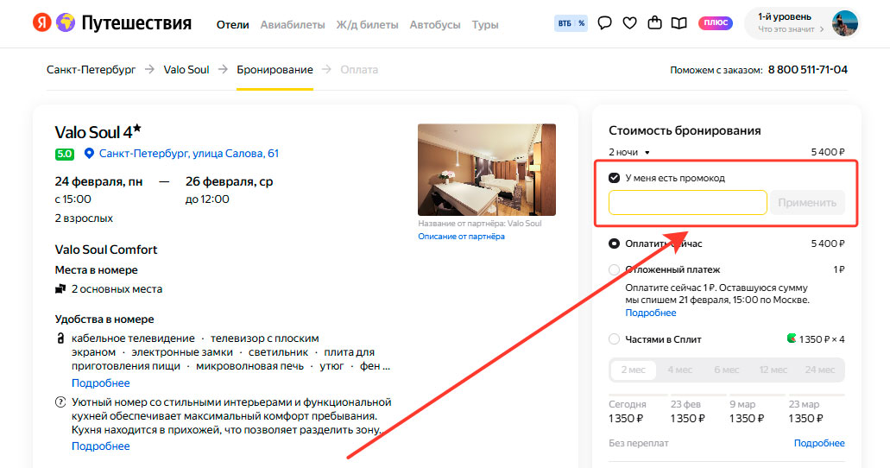Open the chat speech bubble icon
Screen dimensions: 890x468
tap(604, 23)
